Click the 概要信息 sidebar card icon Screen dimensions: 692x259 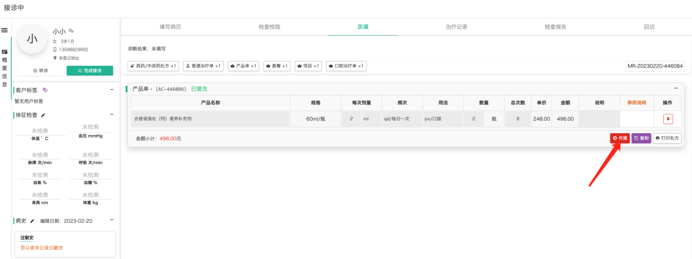tap(4, 52)
